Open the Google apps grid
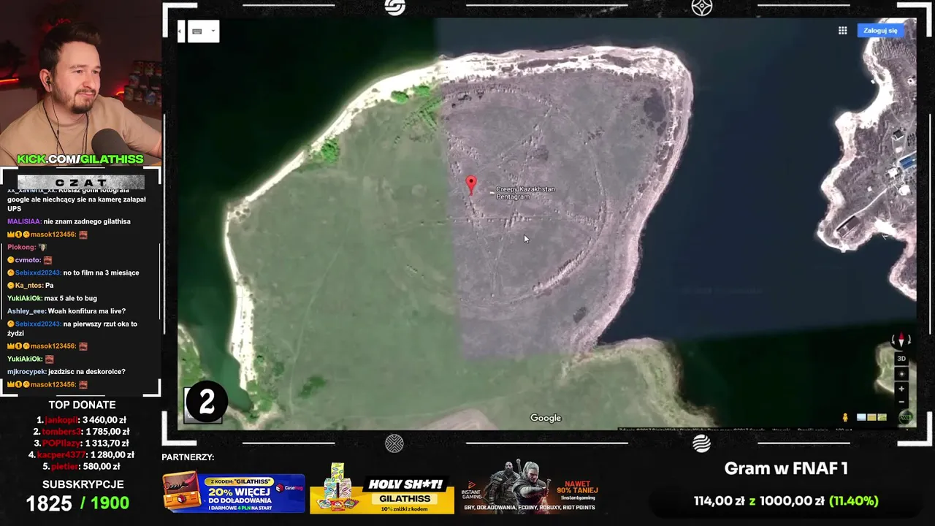This screenshot has width=935, height=526. click(842, 31)
